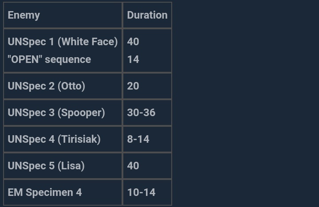The height and width of the screenshot is (207, 319).
Task: Click Otto's duration value 20
Action: click(x=133, y=86)
